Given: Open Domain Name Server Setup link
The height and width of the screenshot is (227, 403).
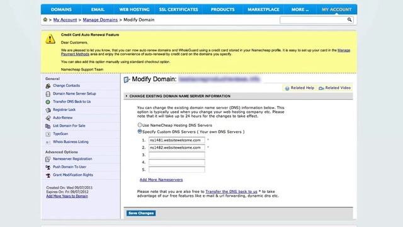Looking at the screenshot, I should (x=74, y=94).
